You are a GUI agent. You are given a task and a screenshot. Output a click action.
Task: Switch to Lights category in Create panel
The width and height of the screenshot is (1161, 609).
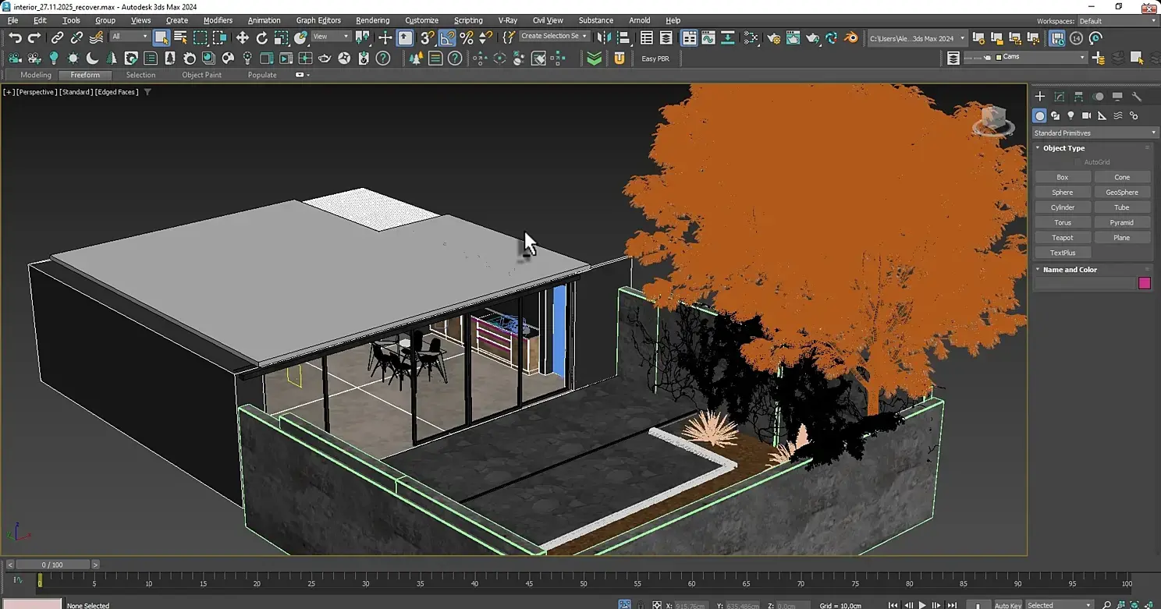[1070, 115]
